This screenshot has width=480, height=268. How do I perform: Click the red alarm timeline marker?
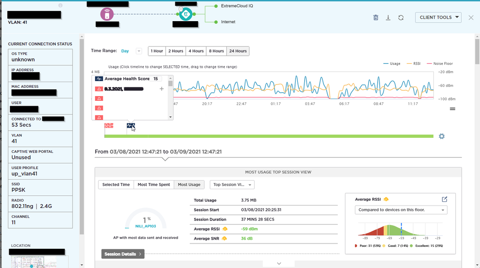coord(109,125)
